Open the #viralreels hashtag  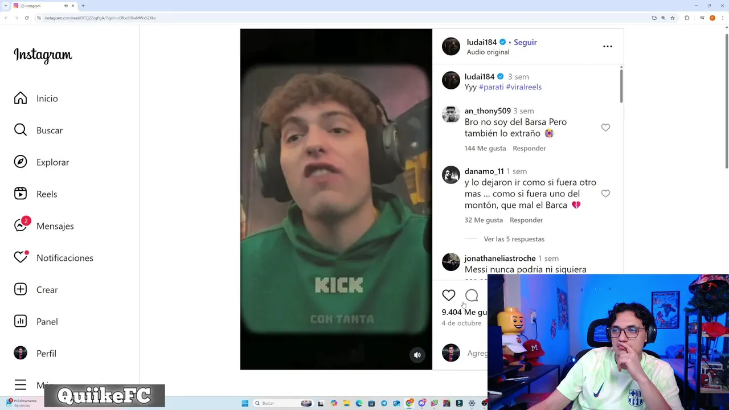(x=523, y=87)
